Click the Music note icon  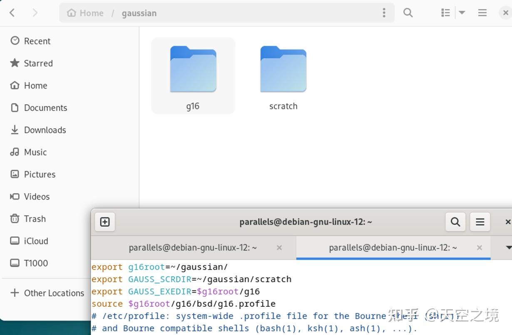(15, 152)
